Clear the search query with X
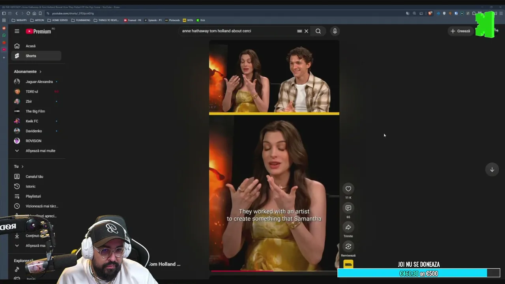This screenshot has width=505, height=284. point(306,31)
